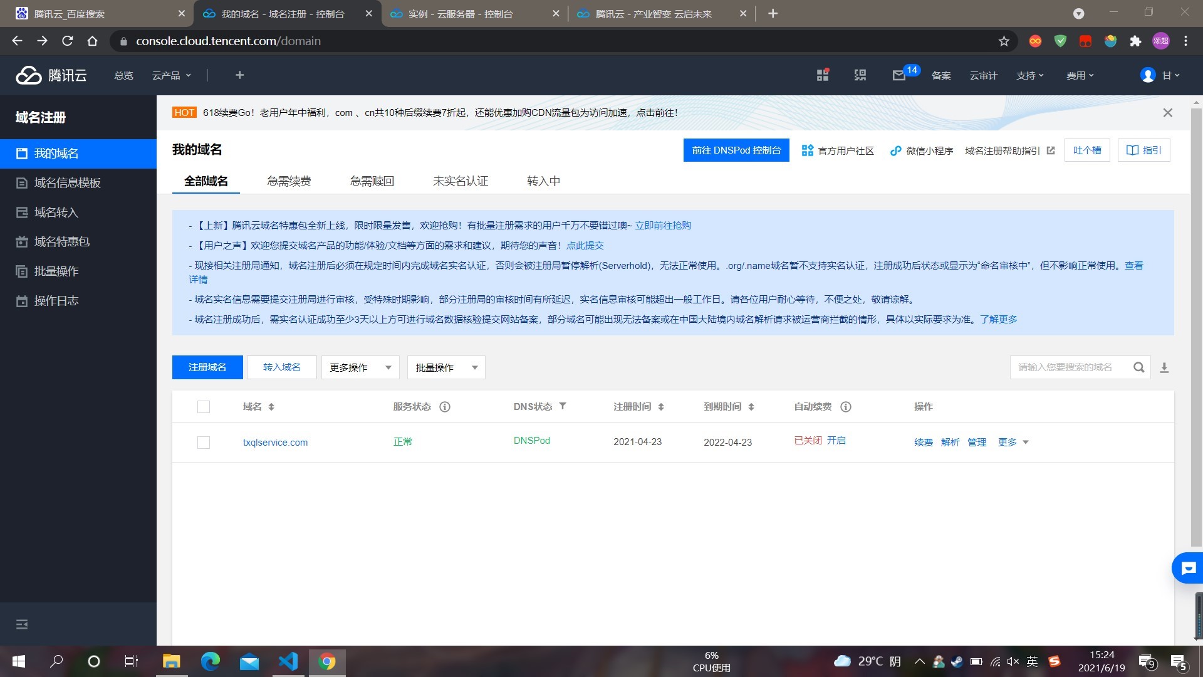
Task: Open the account dropdown next to avatar
Action: click(1170, 75)
